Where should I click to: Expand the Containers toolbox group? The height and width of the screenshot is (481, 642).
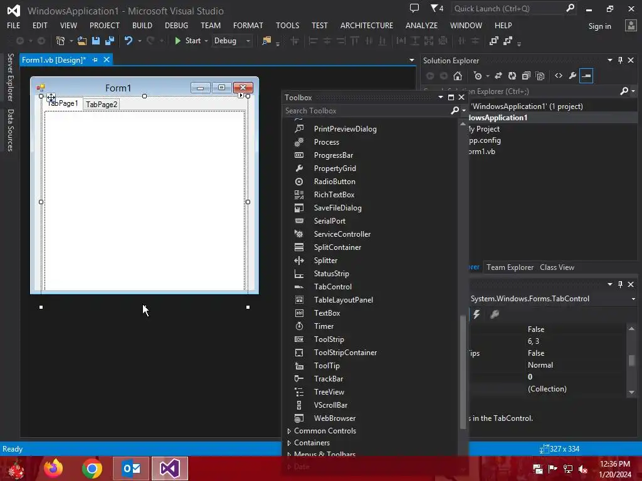coord(289,443)
